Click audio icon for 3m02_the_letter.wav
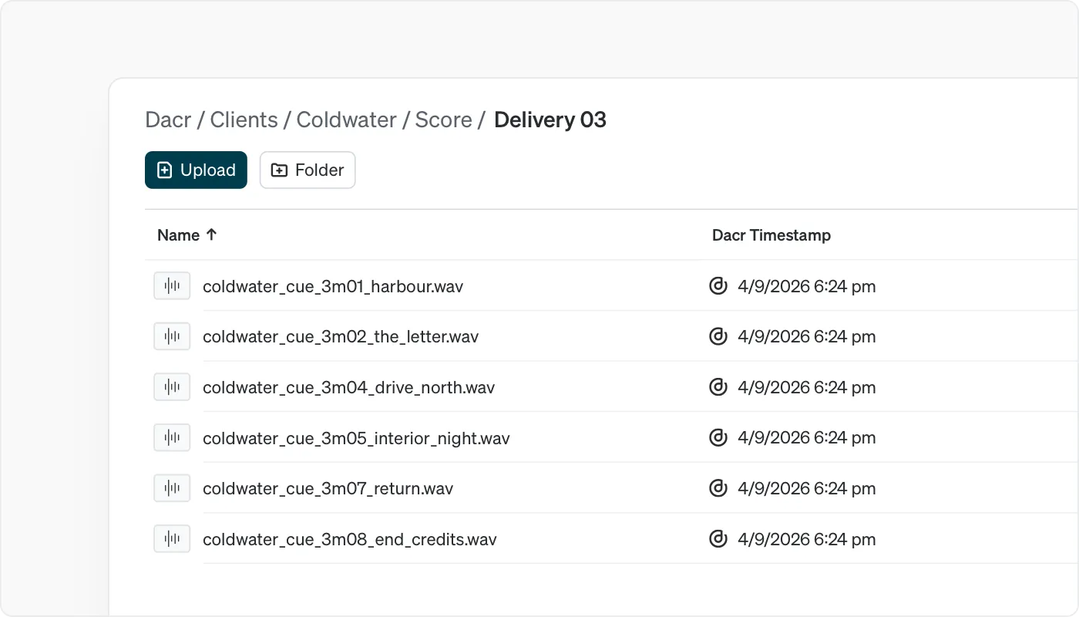The height and width of the screenshot is (617, 1079). (172, 336)
